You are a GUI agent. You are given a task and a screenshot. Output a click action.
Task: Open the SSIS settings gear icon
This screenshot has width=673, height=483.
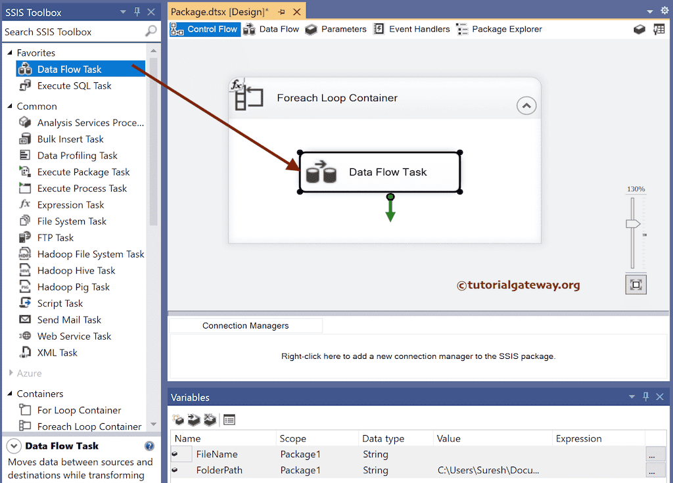point(664,11)
